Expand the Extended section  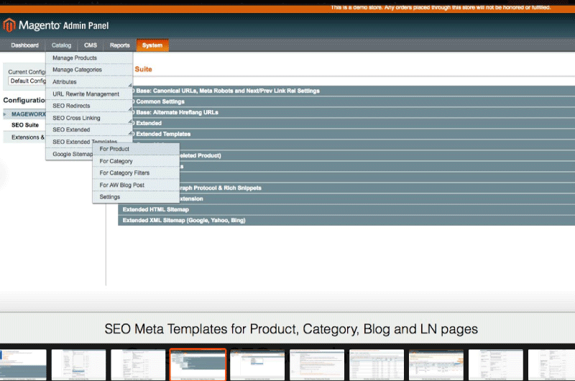[353, 123]
